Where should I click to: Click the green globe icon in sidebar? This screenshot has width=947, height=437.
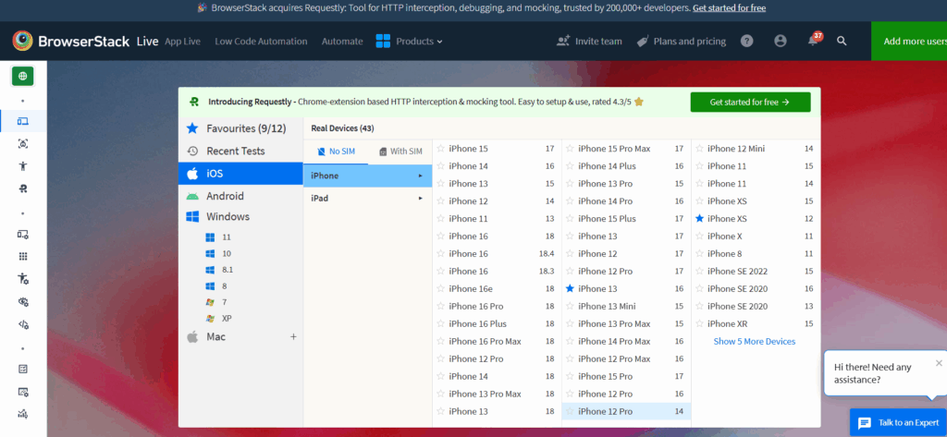point(23,77)
